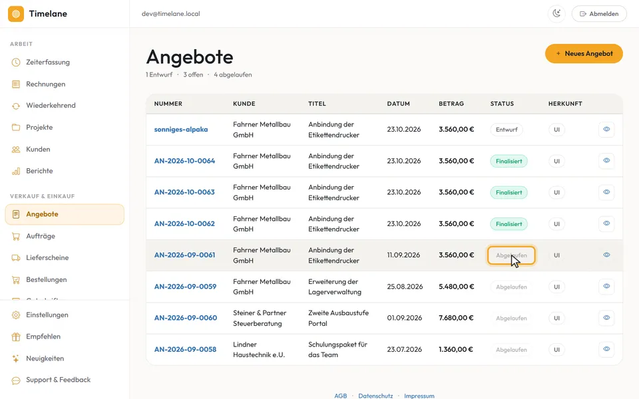
Task: Click the gift icon beside Empfehlen
Action: click(16, 336)
